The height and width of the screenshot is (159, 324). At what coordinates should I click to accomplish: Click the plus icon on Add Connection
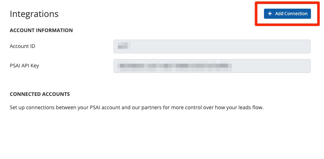tap(270, 14)
